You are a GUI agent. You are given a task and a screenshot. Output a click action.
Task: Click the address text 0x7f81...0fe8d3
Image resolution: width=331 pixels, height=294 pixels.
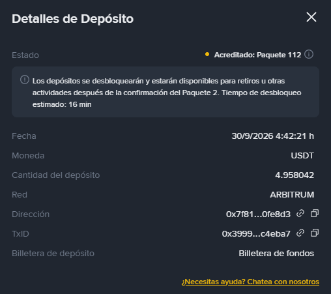click(x=258, y=214)
